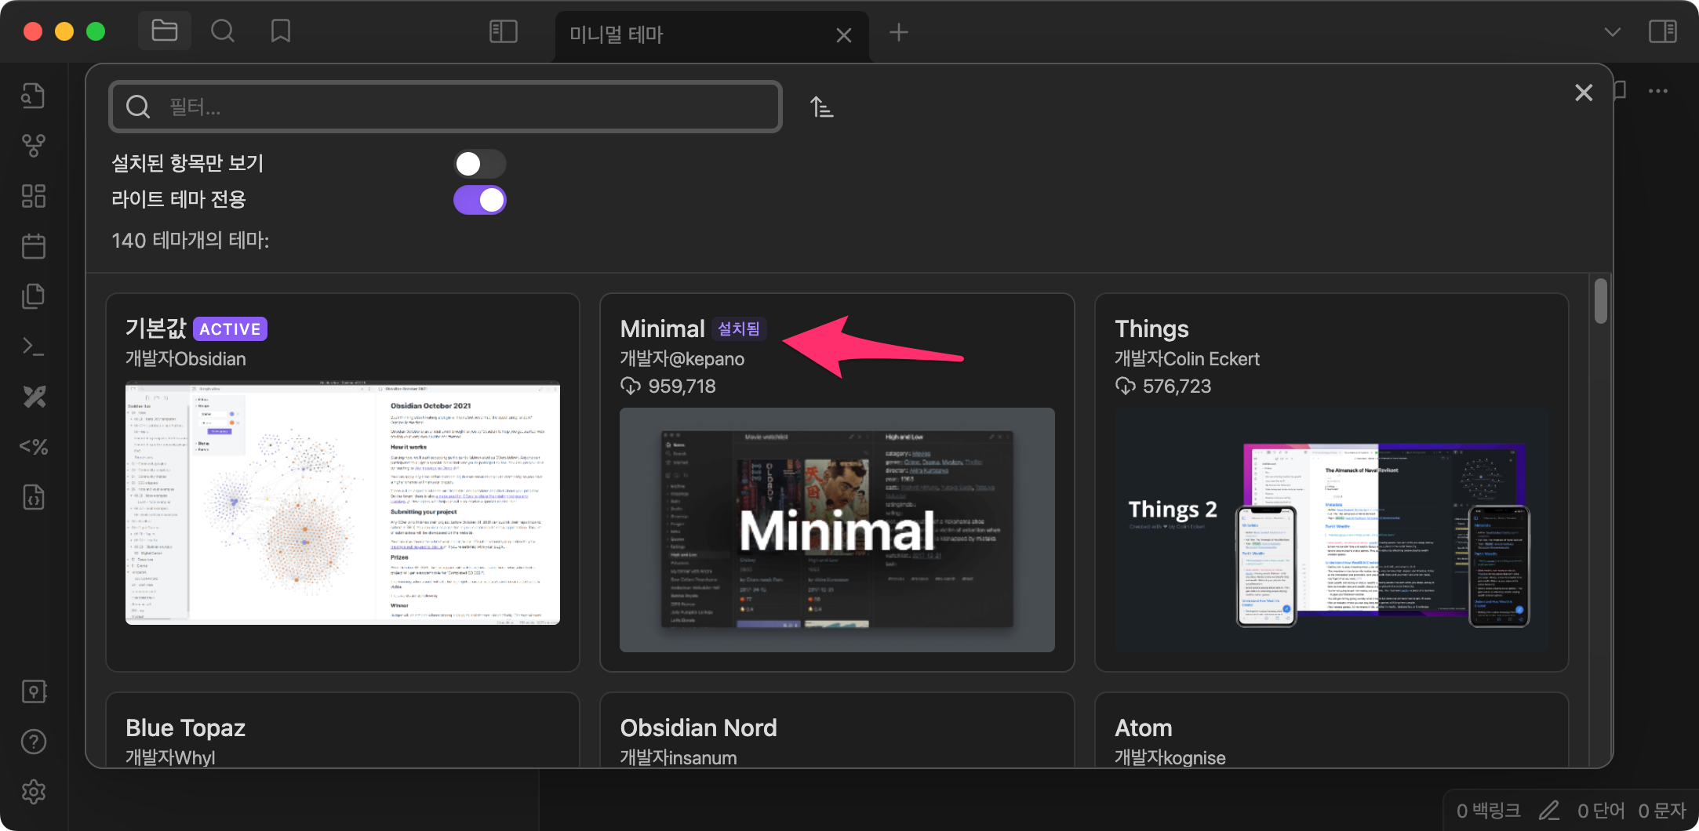Open the Atom theme card
The width and height of the screenshot is (1699, 831).
pos(1331,731)
